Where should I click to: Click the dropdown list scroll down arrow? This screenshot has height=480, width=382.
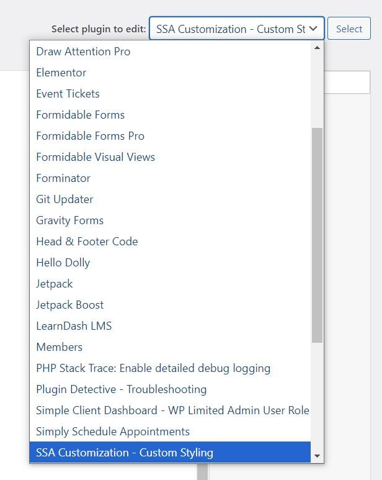[318, 456]
